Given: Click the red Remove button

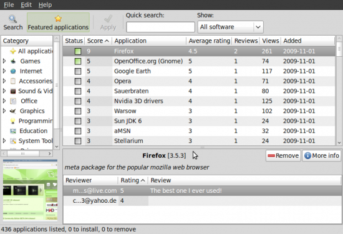Looking at the screenshot, I should (283, 155).
